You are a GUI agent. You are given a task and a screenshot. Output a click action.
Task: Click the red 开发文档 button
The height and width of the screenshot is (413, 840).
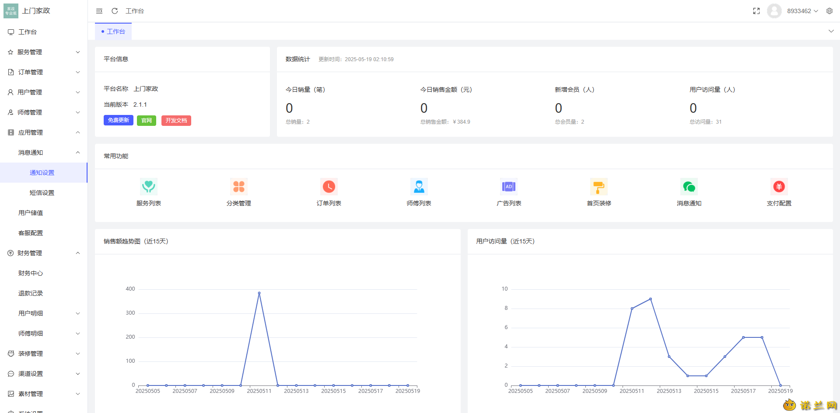click(176, 120)
